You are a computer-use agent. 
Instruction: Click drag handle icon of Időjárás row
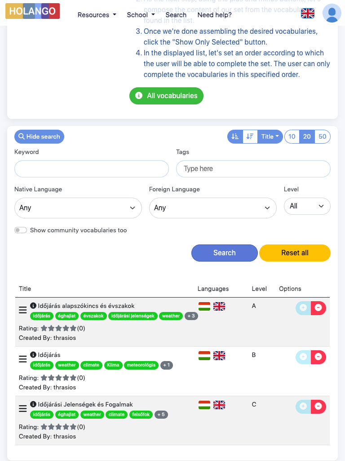22,359
